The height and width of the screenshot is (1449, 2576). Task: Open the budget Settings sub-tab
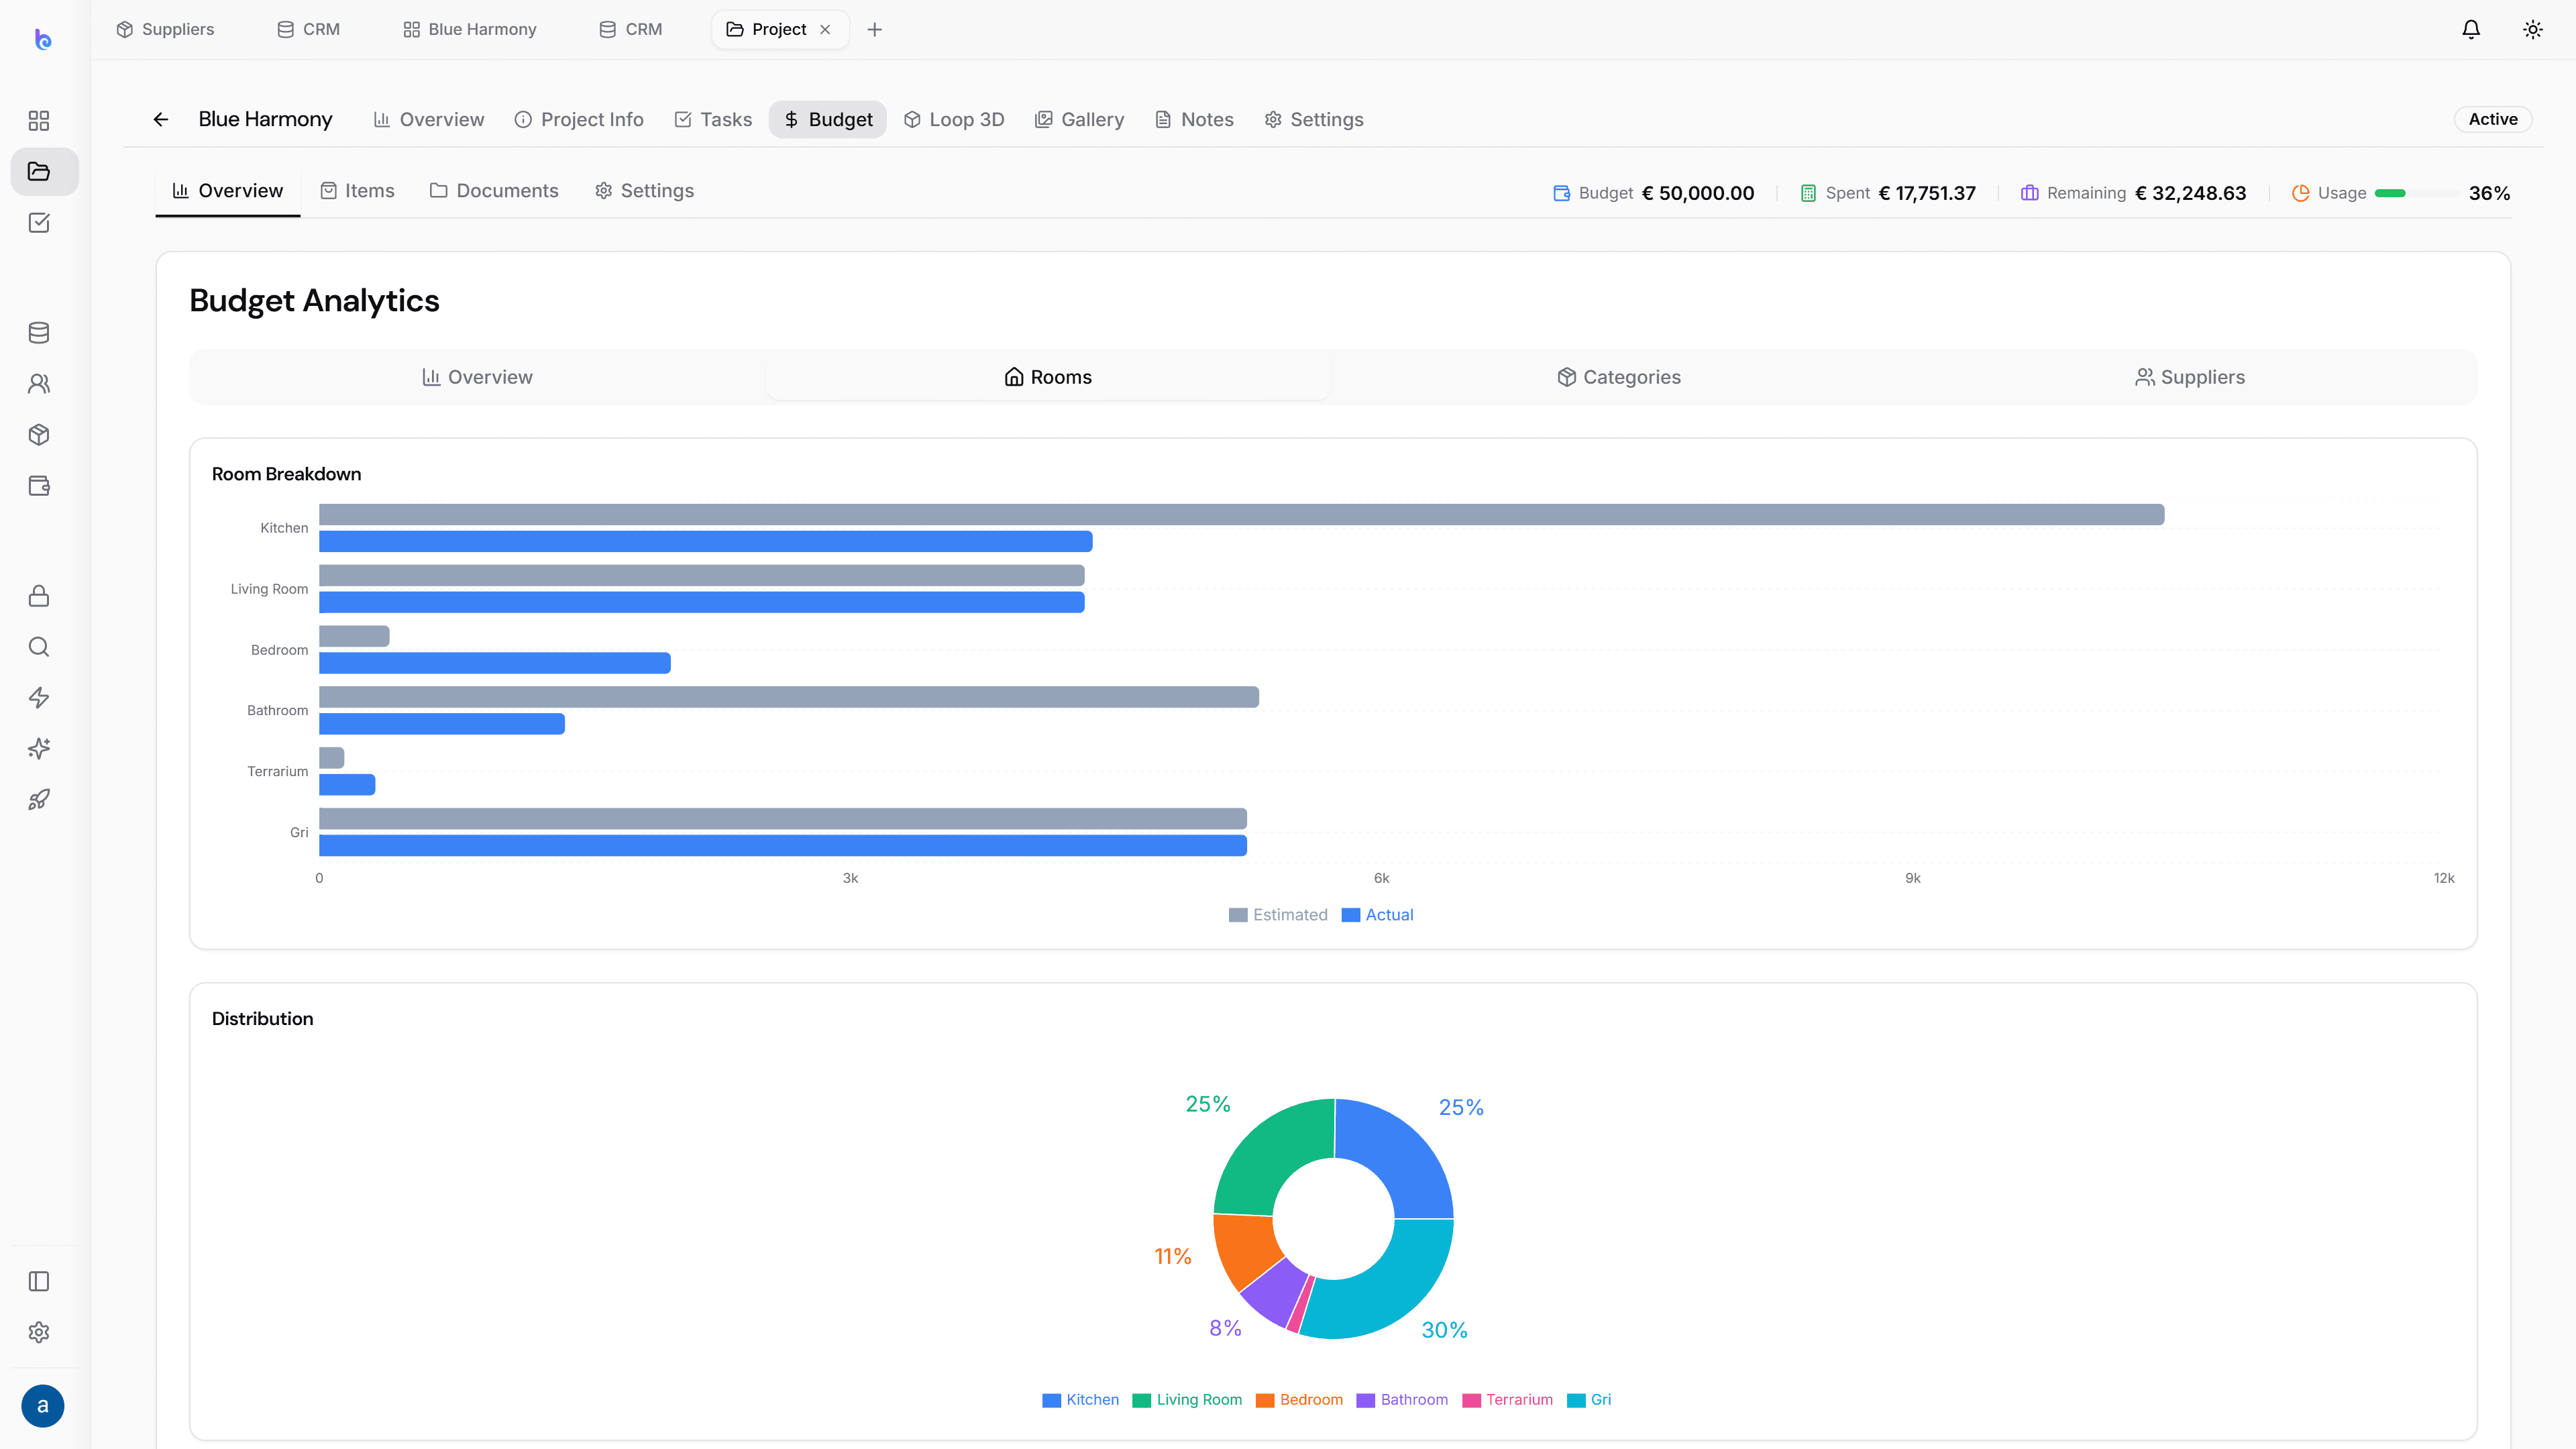(644, 190)
